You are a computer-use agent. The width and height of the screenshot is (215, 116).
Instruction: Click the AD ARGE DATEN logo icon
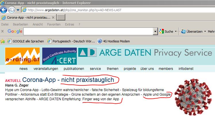coord(87,52)
